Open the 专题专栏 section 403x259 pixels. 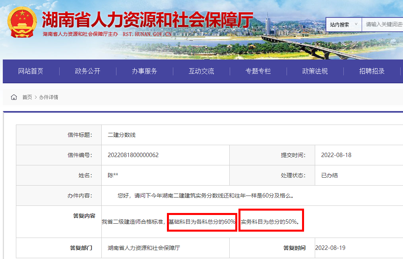258,71
